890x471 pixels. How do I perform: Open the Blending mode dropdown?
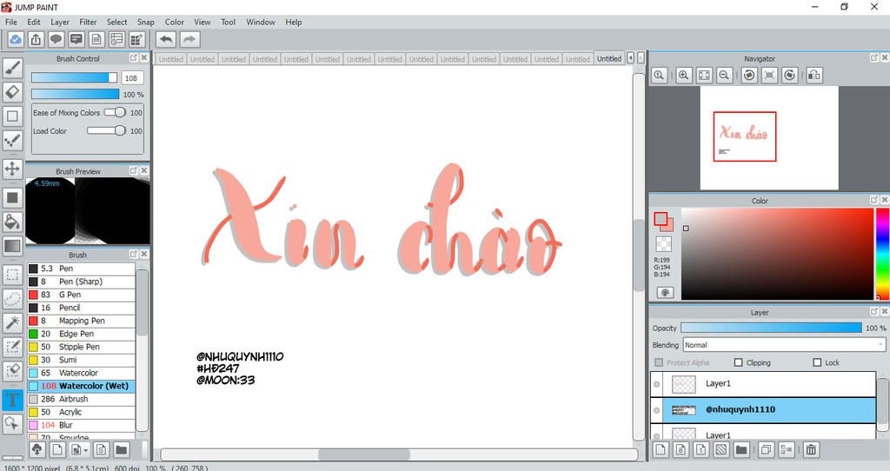(x=785, y=345)
